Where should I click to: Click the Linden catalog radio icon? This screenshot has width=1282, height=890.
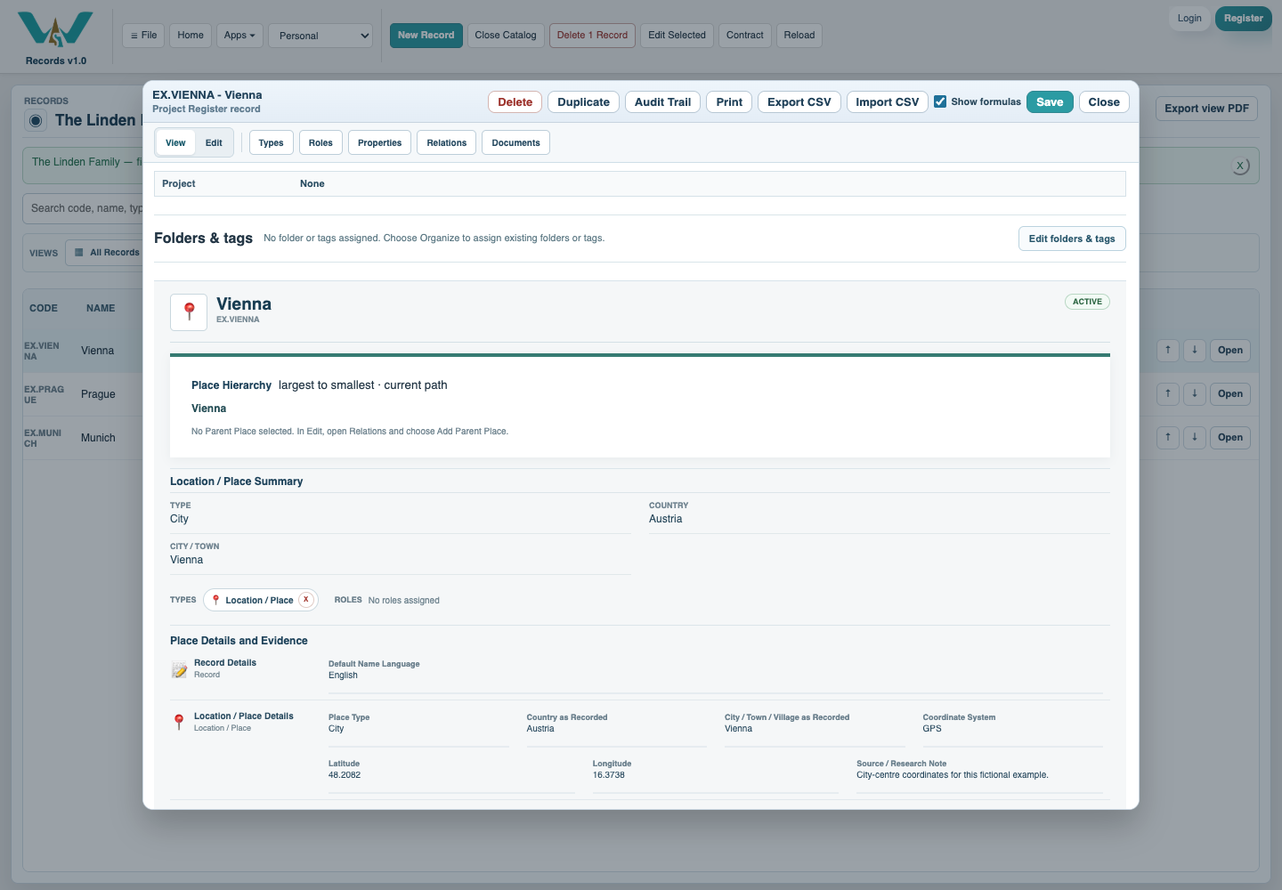coord(36,121)
